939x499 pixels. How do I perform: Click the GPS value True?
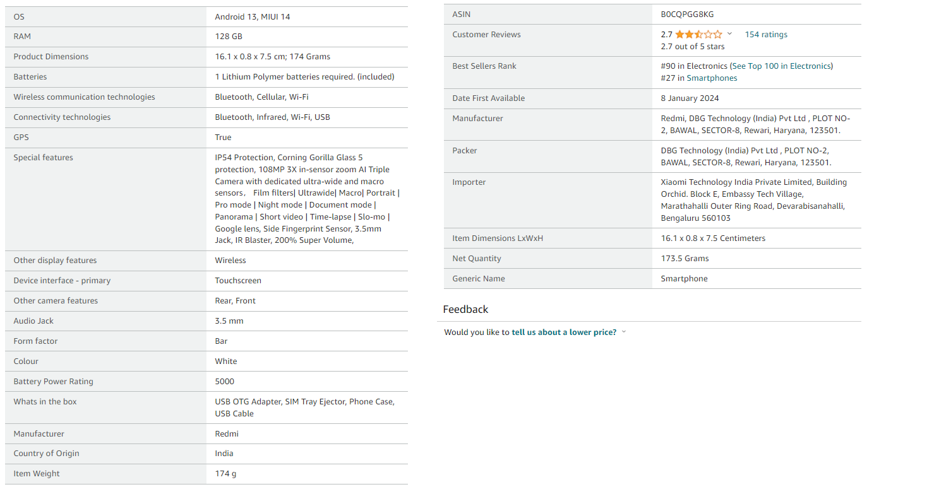point(223,138)
